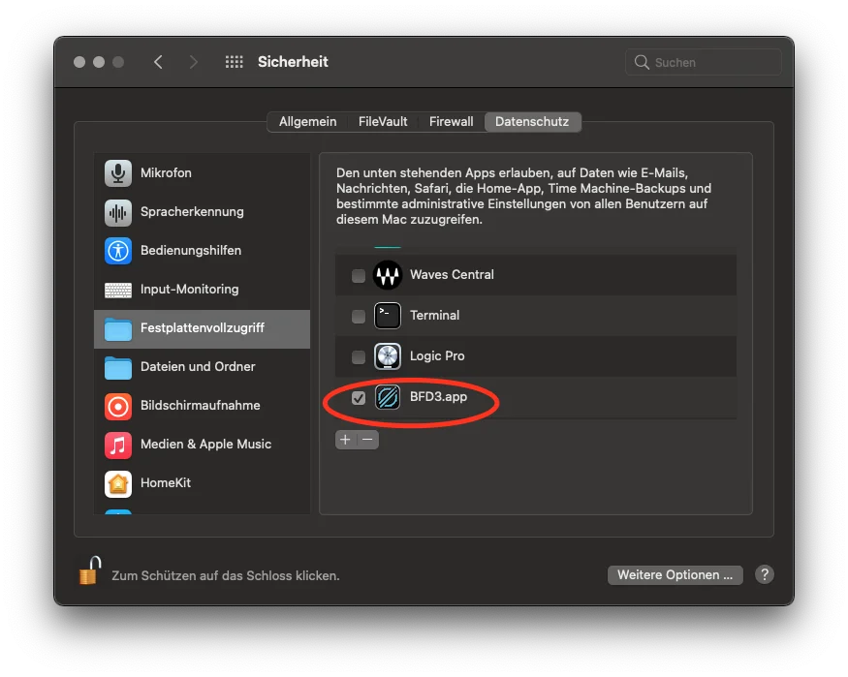The height and width of the screenshot is (677, 848).
Task: Open the FileVault tab
Action: [383, 122]
